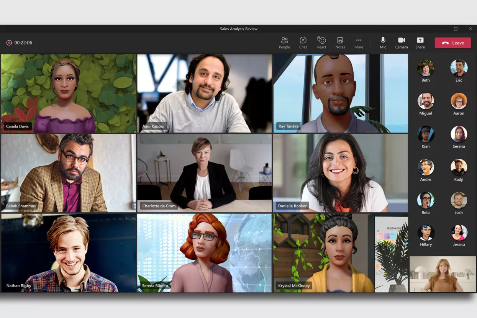The image size is (477, 318).
Task: Select Beth's participant avatar
Action: [426, 68]
